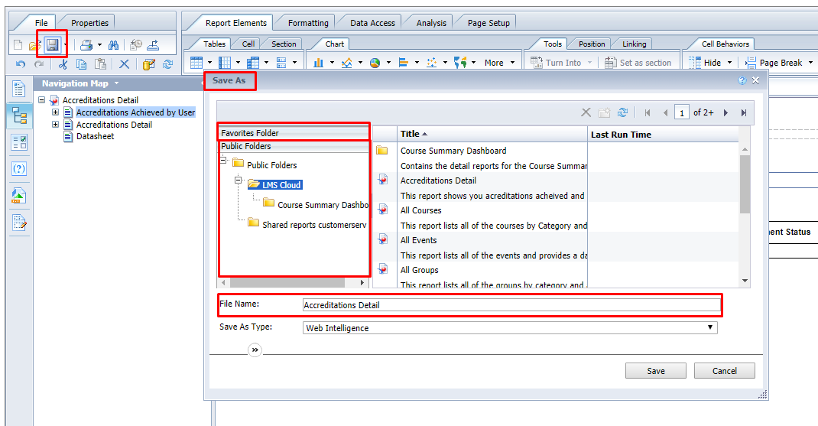Image resolution: width=818 pixels, height=426 pixels.
Task: Open the Document Summary side panel icon
Action: pos(19,89)
